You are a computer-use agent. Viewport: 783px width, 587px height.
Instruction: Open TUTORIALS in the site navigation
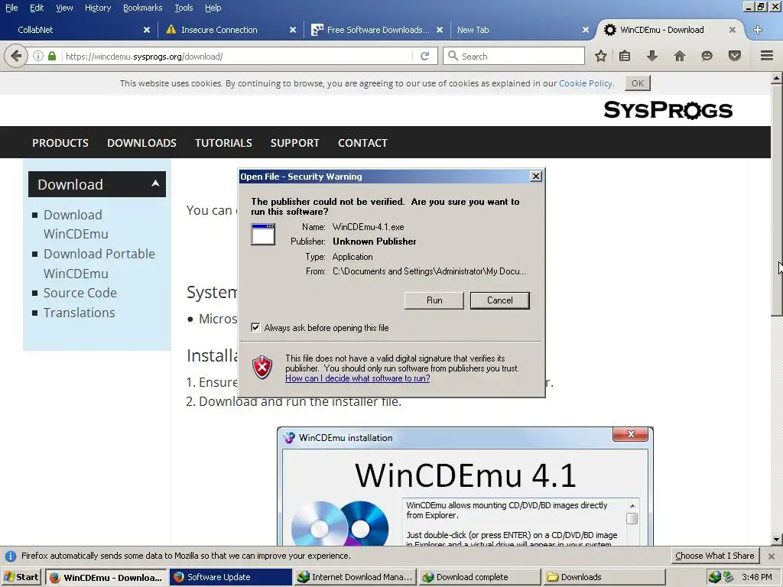223,143
